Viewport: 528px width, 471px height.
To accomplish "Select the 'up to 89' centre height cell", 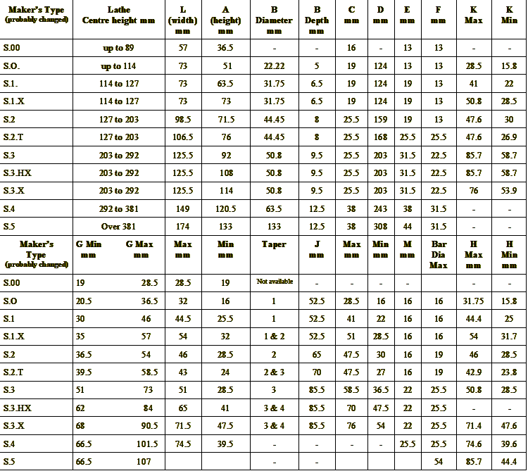I will (x=118, y=48).
